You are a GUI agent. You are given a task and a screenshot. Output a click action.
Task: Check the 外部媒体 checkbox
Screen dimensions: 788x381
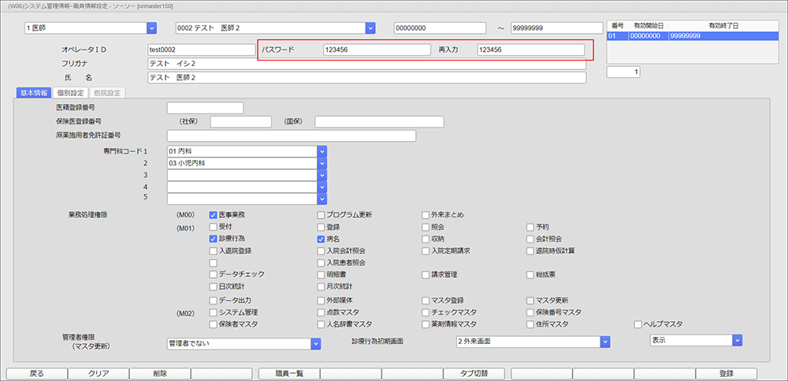322,301
